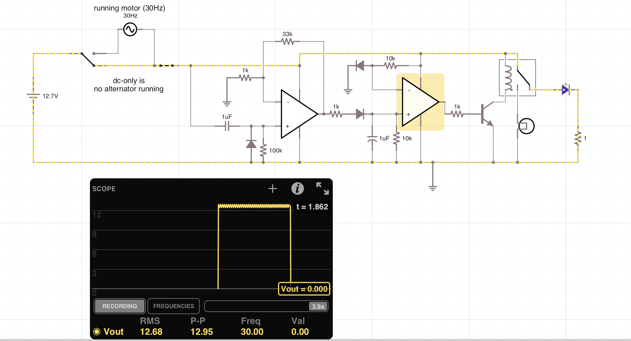Viewport: 631px width, 341px height.
Task: Click the ground symbol below the bottom rail
Action: (x=433, y=188)
